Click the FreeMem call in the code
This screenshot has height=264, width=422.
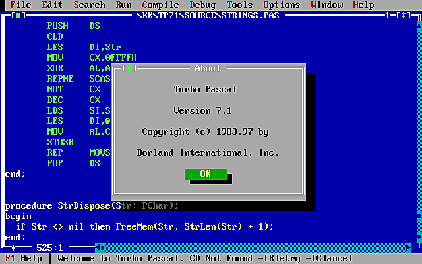click(x=195, y=226)
